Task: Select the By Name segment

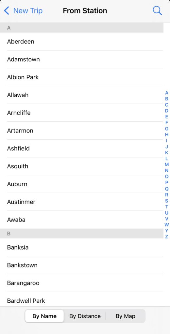Action: (x=44, y=316)
